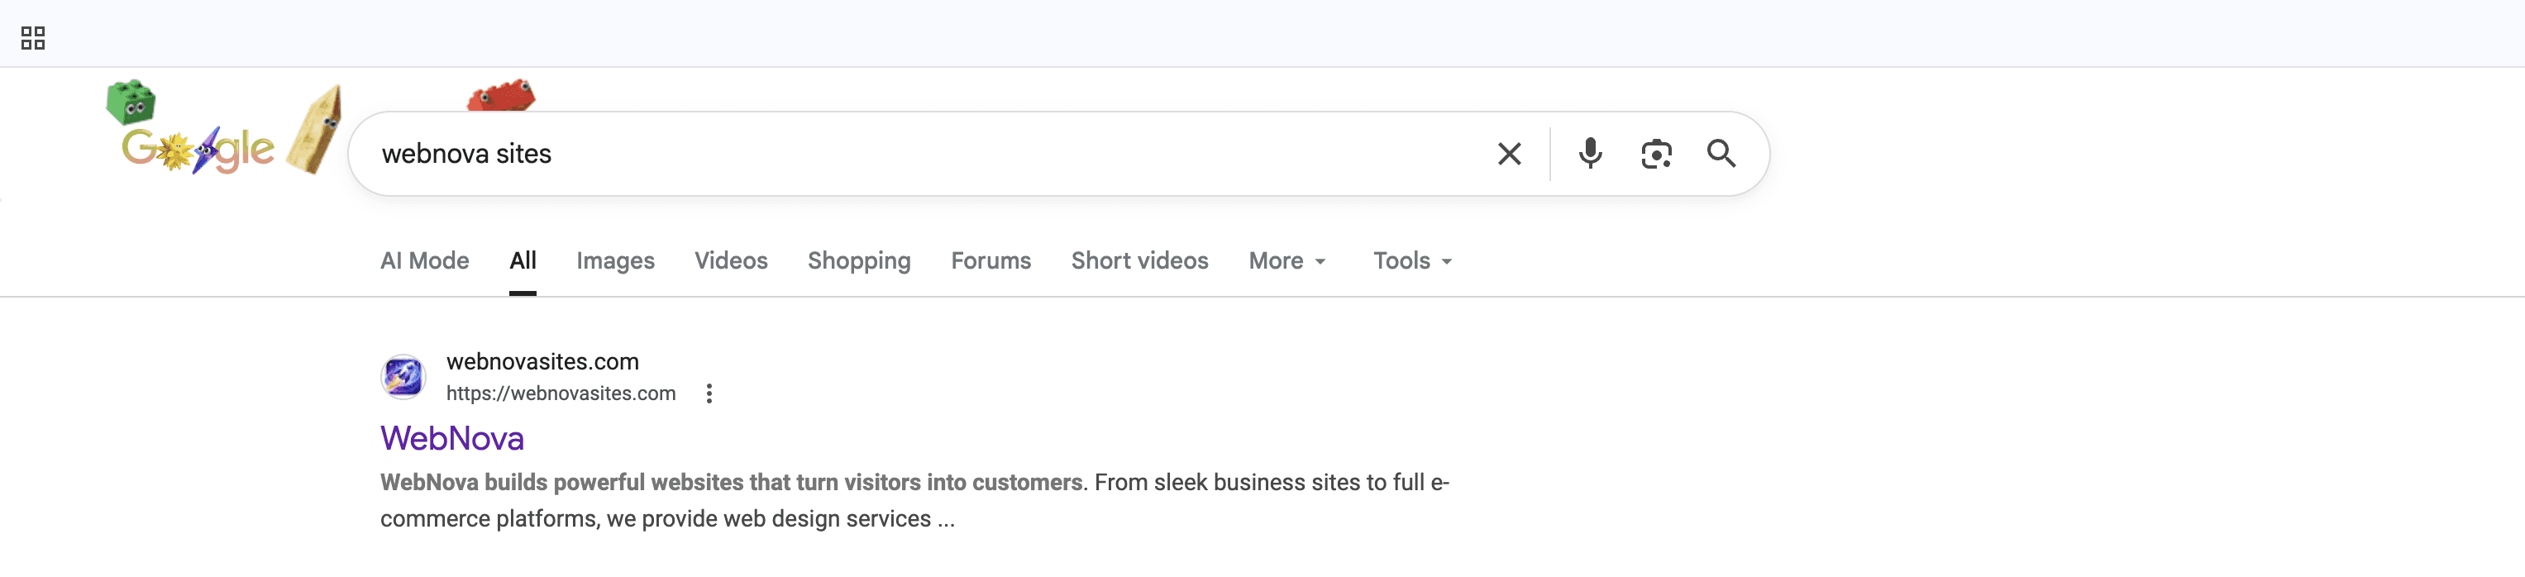Start voice search with microphone

[x=1590, y=154]
